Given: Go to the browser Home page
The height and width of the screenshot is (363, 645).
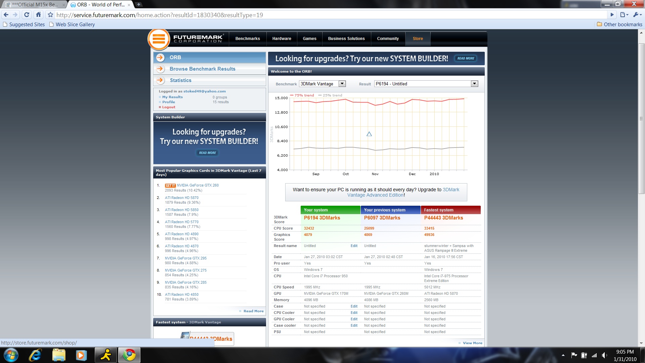Looking at the screenshot, I should (39, 15).
